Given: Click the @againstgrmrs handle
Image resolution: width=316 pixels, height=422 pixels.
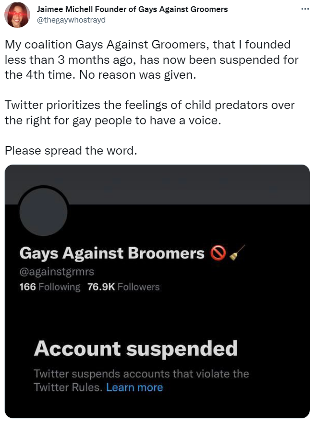Looking at the screenshot, I should [x=56, y=272].
